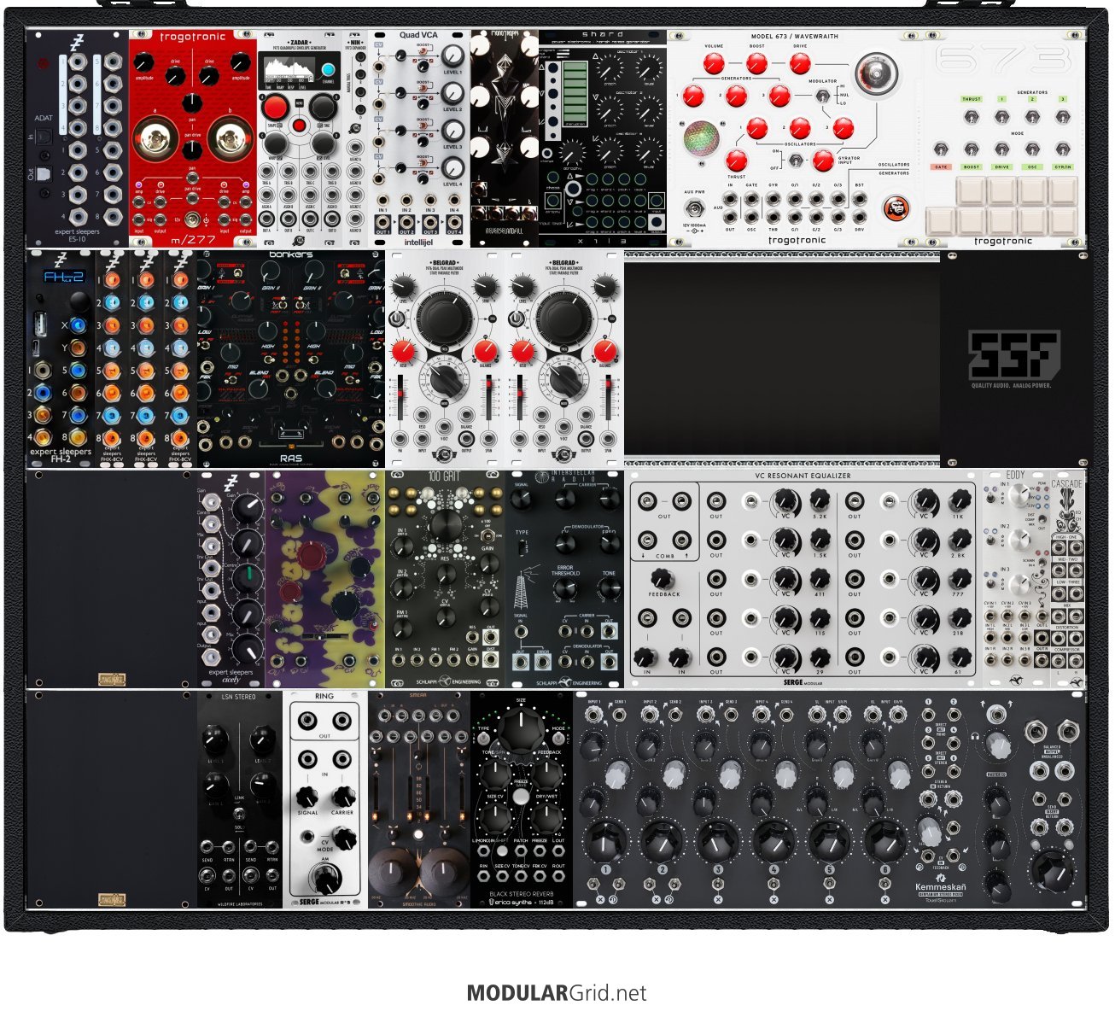Screen dimensions: 1115x1011
Task: Select the Eddy module
Action: [1016, 578]
